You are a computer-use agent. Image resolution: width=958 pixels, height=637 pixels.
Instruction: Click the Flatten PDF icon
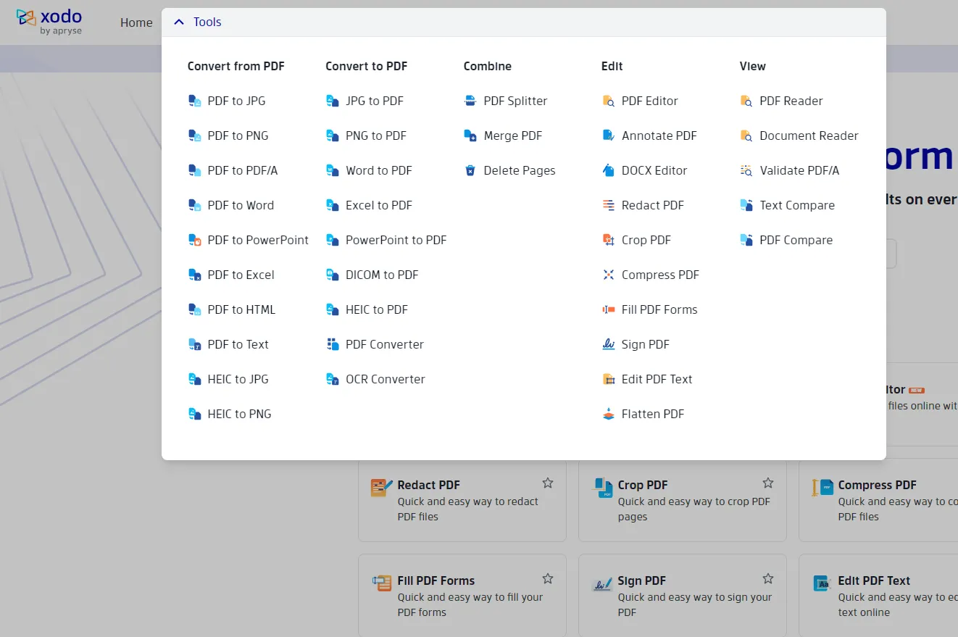pos(609,414)
